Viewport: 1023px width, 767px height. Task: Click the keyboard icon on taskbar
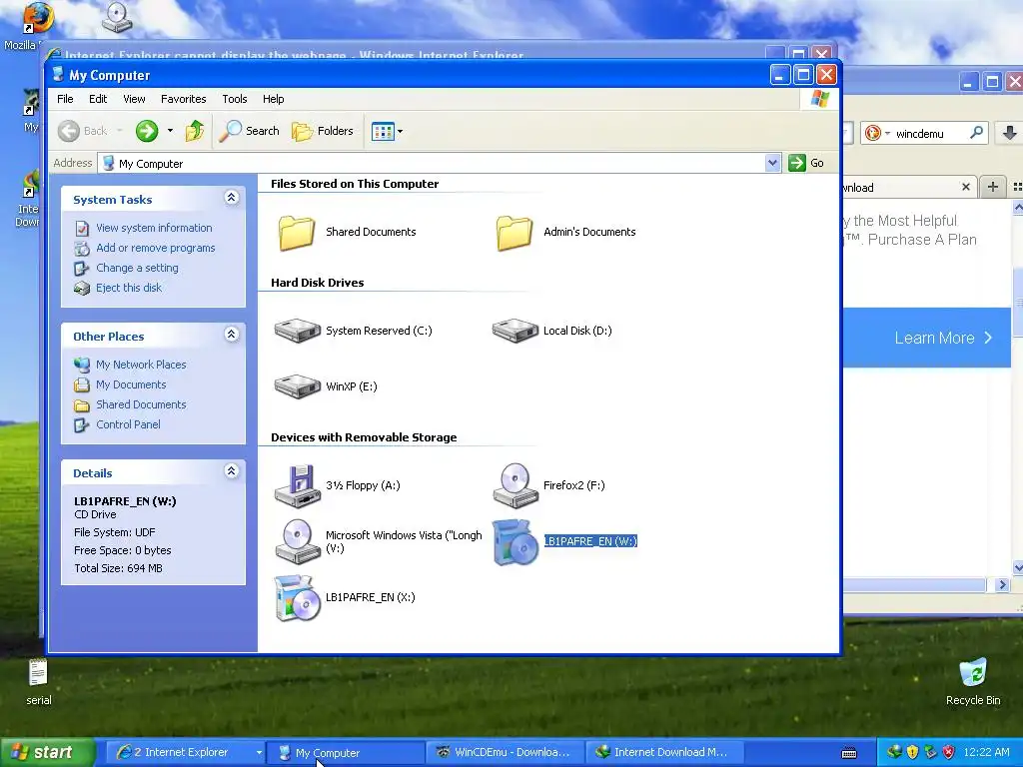click(849, 753)
